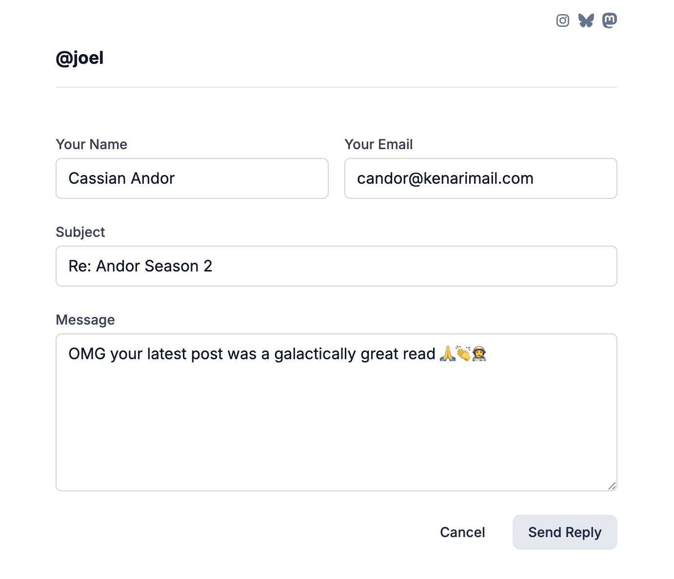Click the Cancel button
Screen dimensions: 674x579
462,532
